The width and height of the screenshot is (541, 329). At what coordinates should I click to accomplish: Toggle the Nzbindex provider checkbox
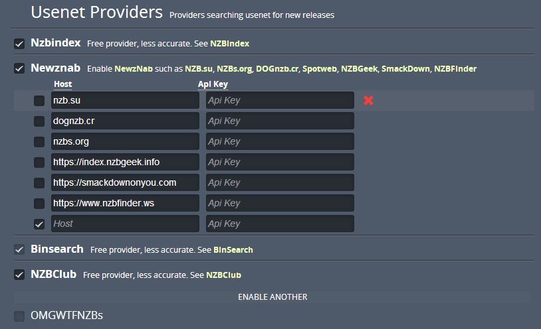pyautogui.click(x=19, y=44)
